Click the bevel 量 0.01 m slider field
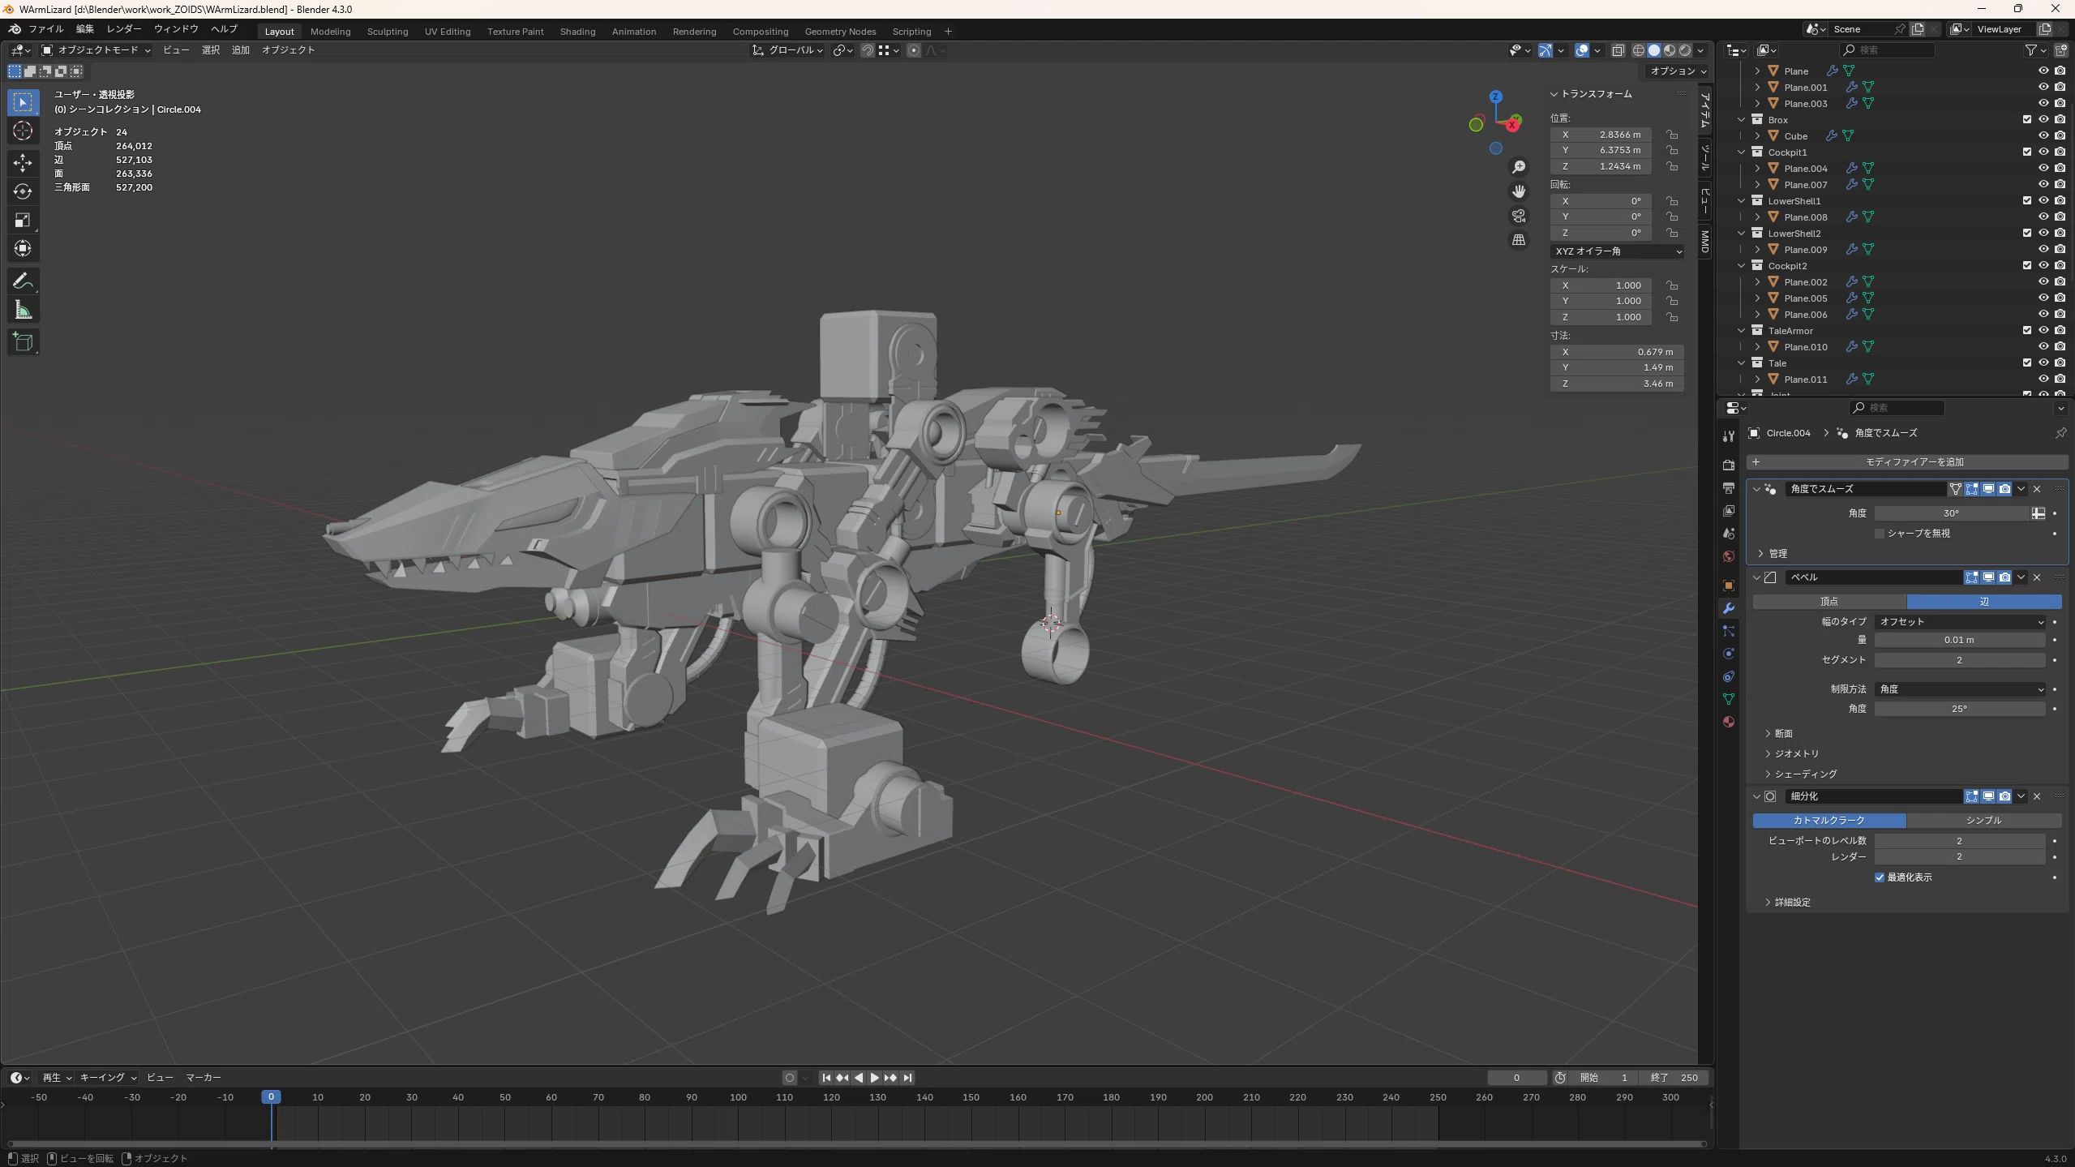The width and height of the screenshot is (2075, 1167). pos(1959,641)
